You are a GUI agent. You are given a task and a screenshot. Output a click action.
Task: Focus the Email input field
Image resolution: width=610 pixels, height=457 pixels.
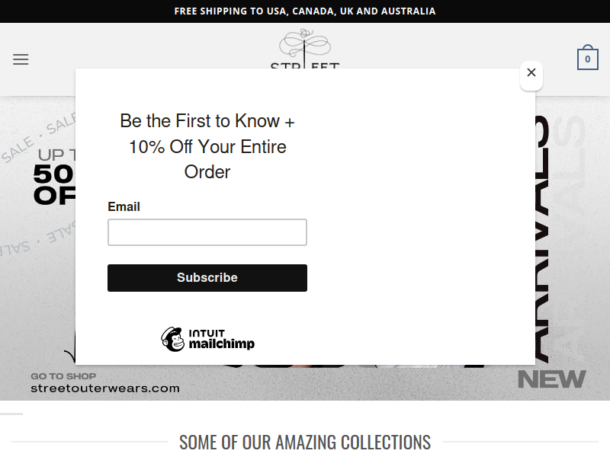coord(207,232)
